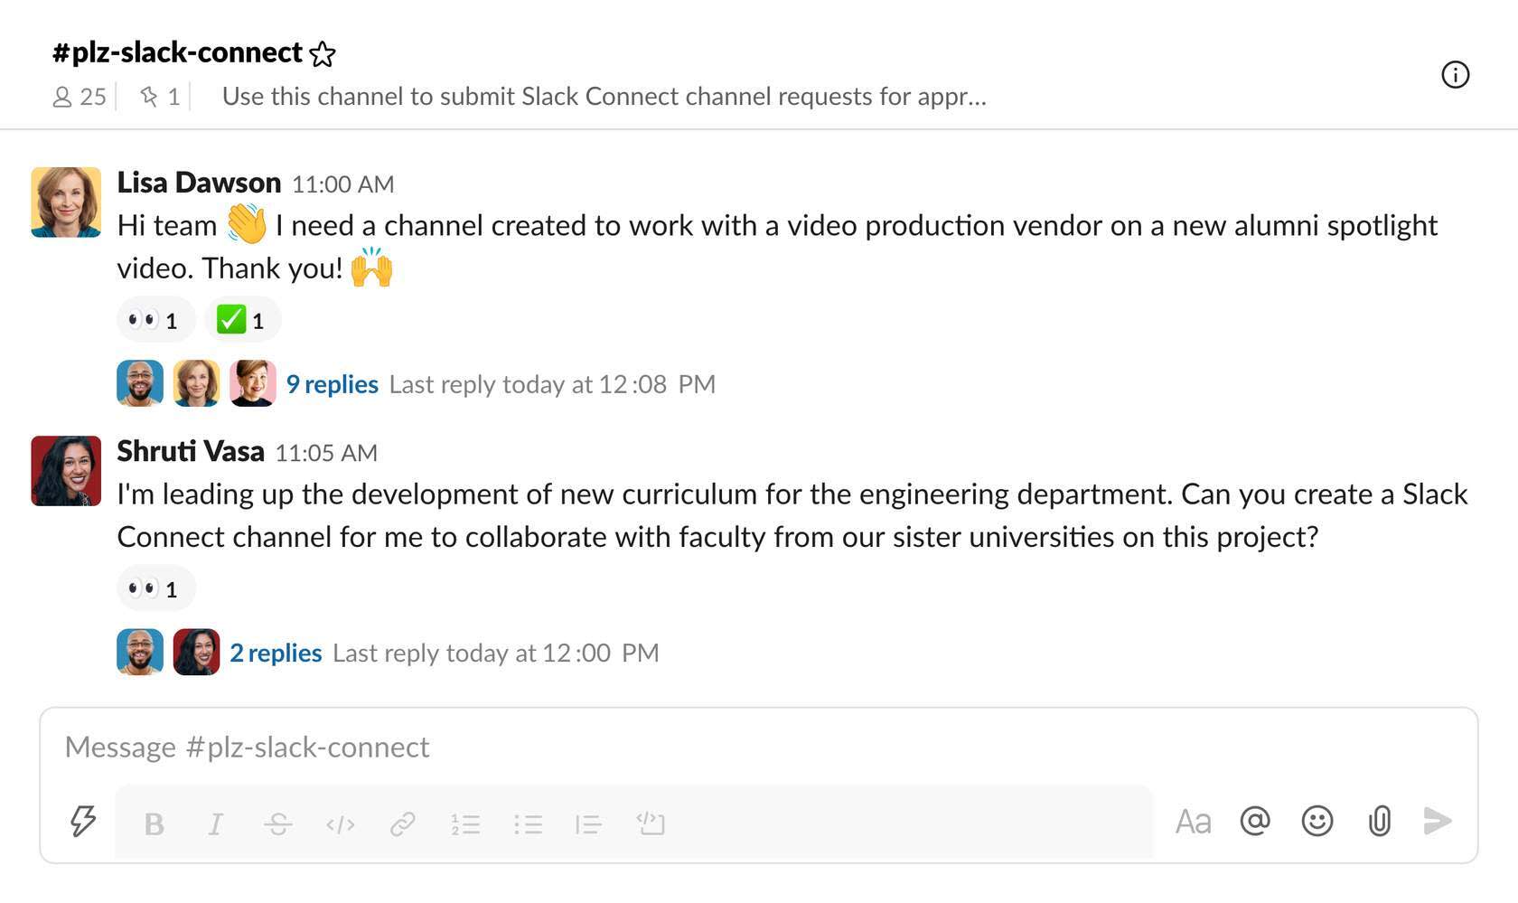Click the 11:00 AM message timestamp
This screenshot has width=1518, height=903.
(342, 184)
